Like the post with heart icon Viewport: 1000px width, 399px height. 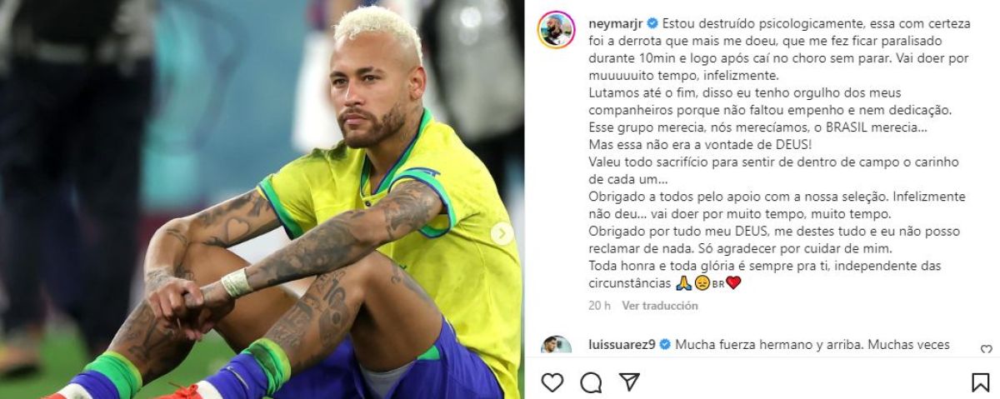[x=552, y=382]
